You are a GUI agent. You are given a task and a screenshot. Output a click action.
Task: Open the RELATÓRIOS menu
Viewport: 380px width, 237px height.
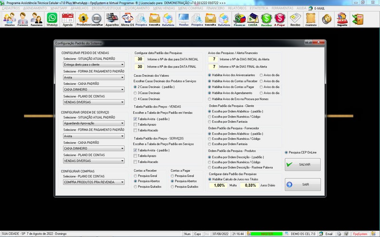237,8
